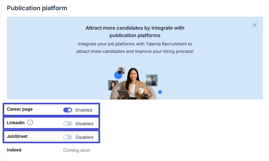The height and width of the screenshot is (161, 269).
Task: Click the LinkedIn info icon
Action: pos(30,123)
